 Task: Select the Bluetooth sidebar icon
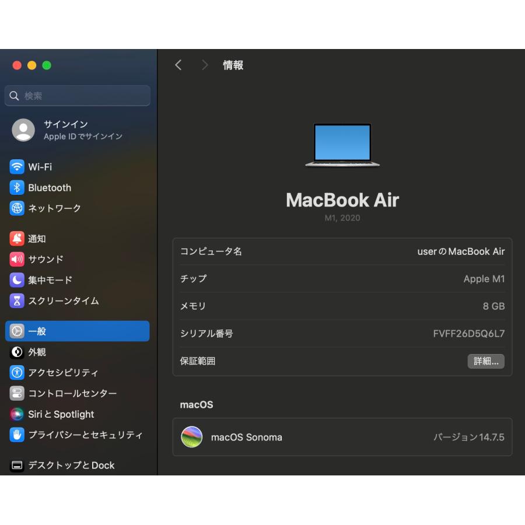pyautogui.click(x=49, y=187)
